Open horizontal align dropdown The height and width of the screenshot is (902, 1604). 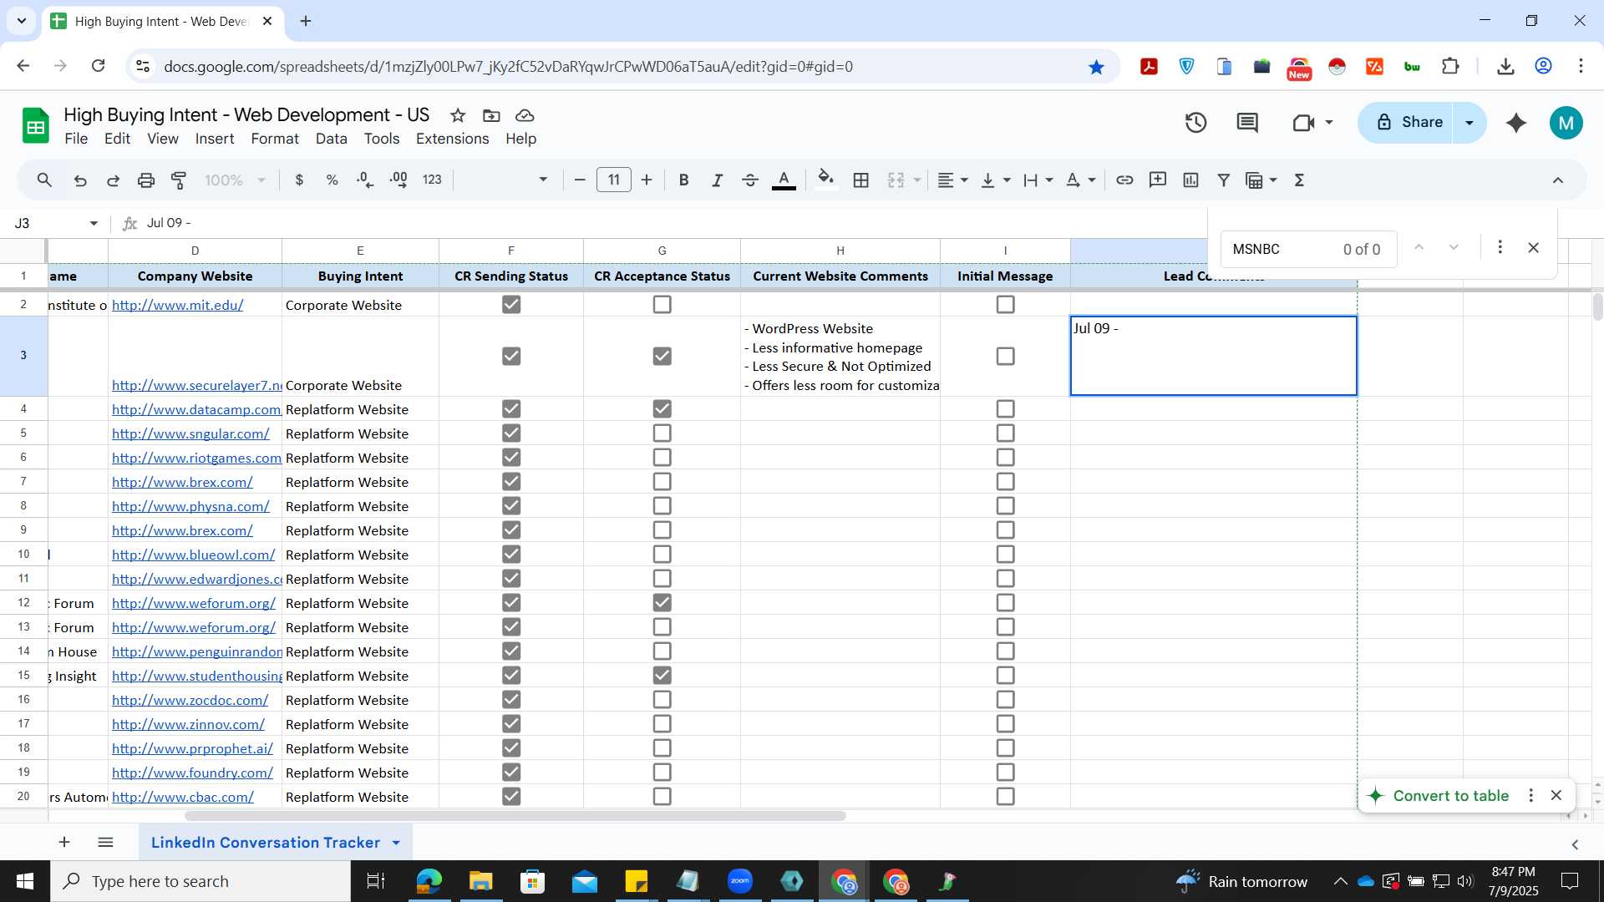[952, 180]
